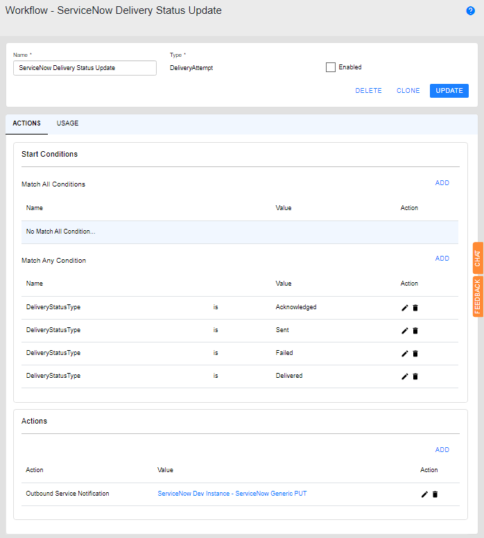Screen dimensions: 484x538
Task: Delete the Outbound Service Notification action
Action: pyautogui.click(x=435, y=494)
